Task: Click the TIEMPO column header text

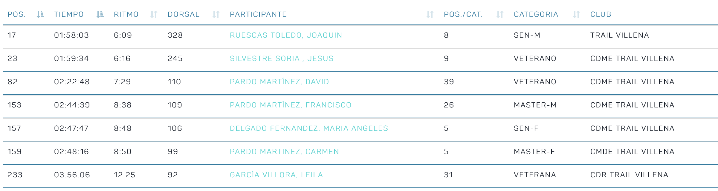Action: point(69,14)
